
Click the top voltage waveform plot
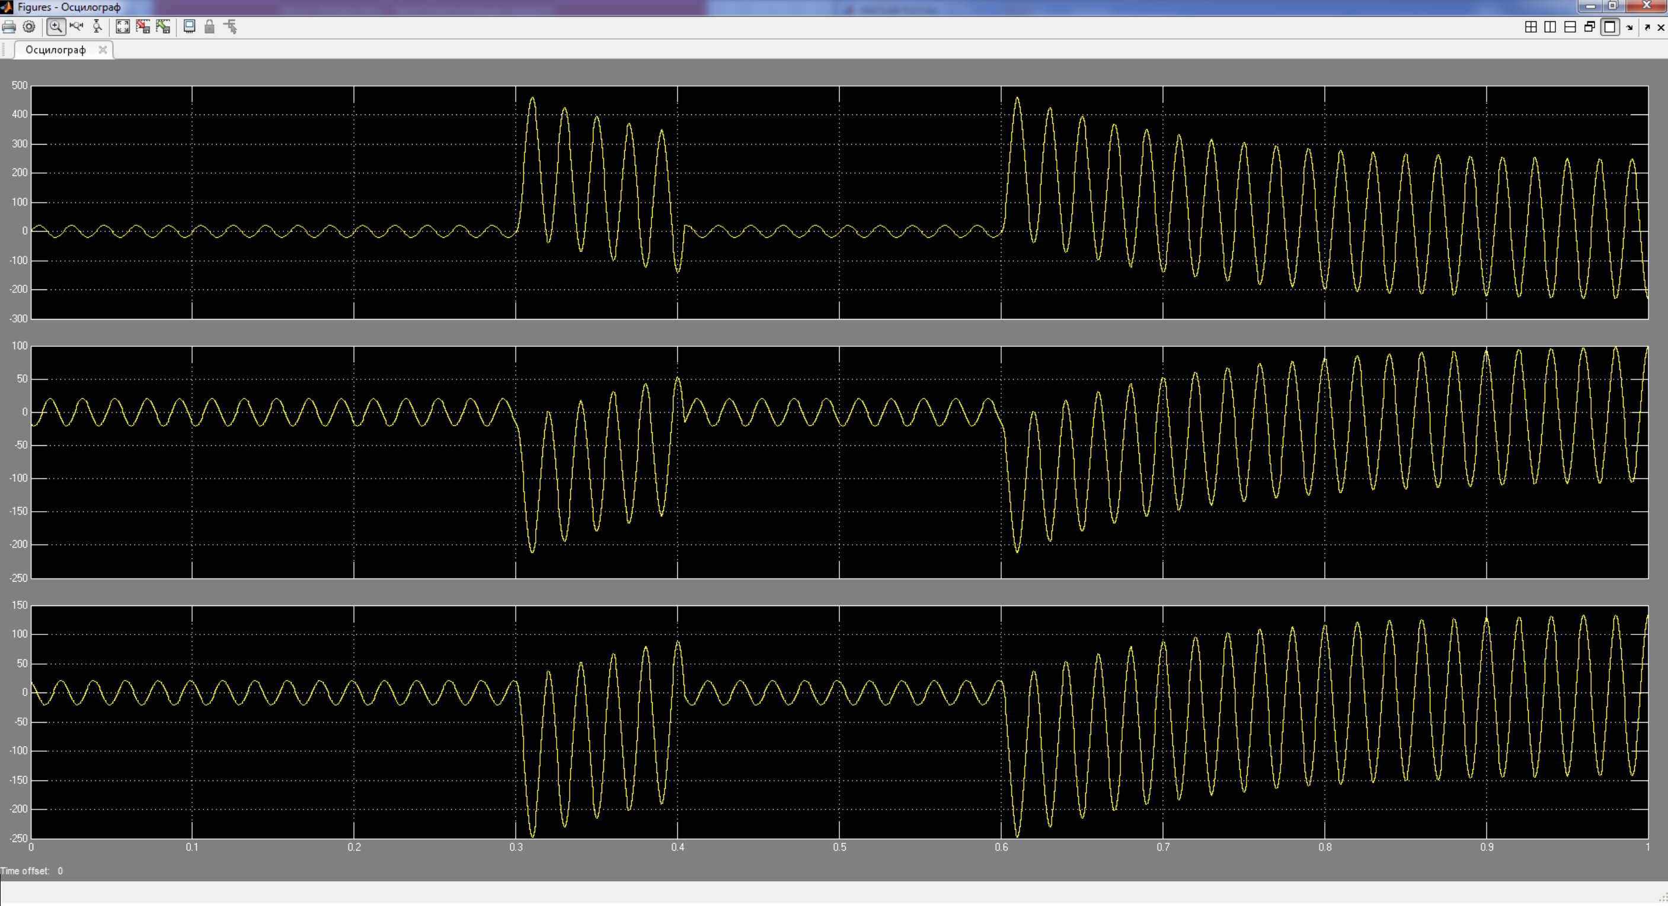click(839, 202)
